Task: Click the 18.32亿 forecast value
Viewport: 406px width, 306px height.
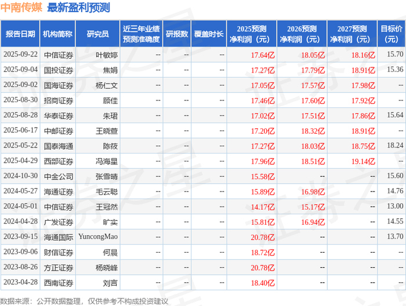Action: [x=313, y=131]
